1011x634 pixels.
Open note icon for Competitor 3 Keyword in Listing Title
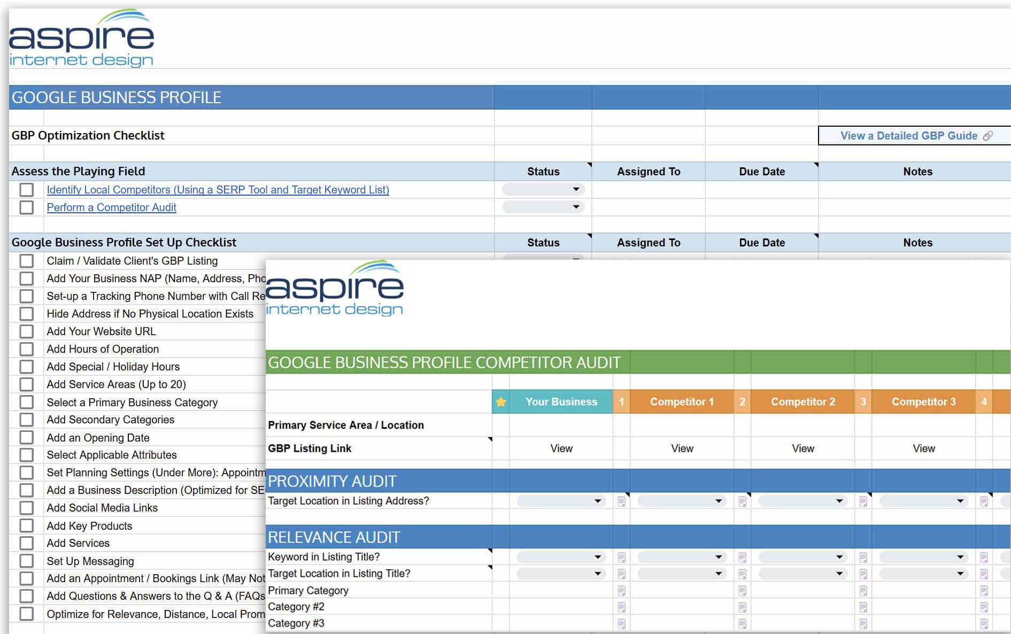pyautogui.click(x=984, y=558)
